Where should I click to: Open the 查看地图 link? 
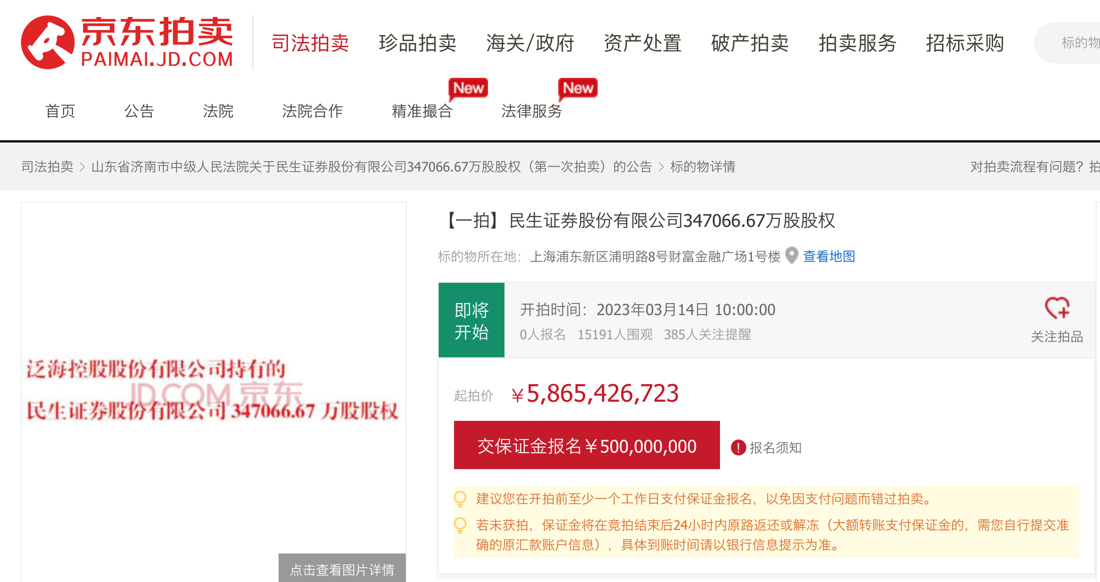tap(829, 256)
